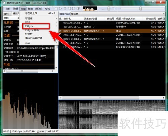The height and width of the screenshot is (136, 168).
Task: Click the Stop playback button
Action: click(x=56, y=9)
